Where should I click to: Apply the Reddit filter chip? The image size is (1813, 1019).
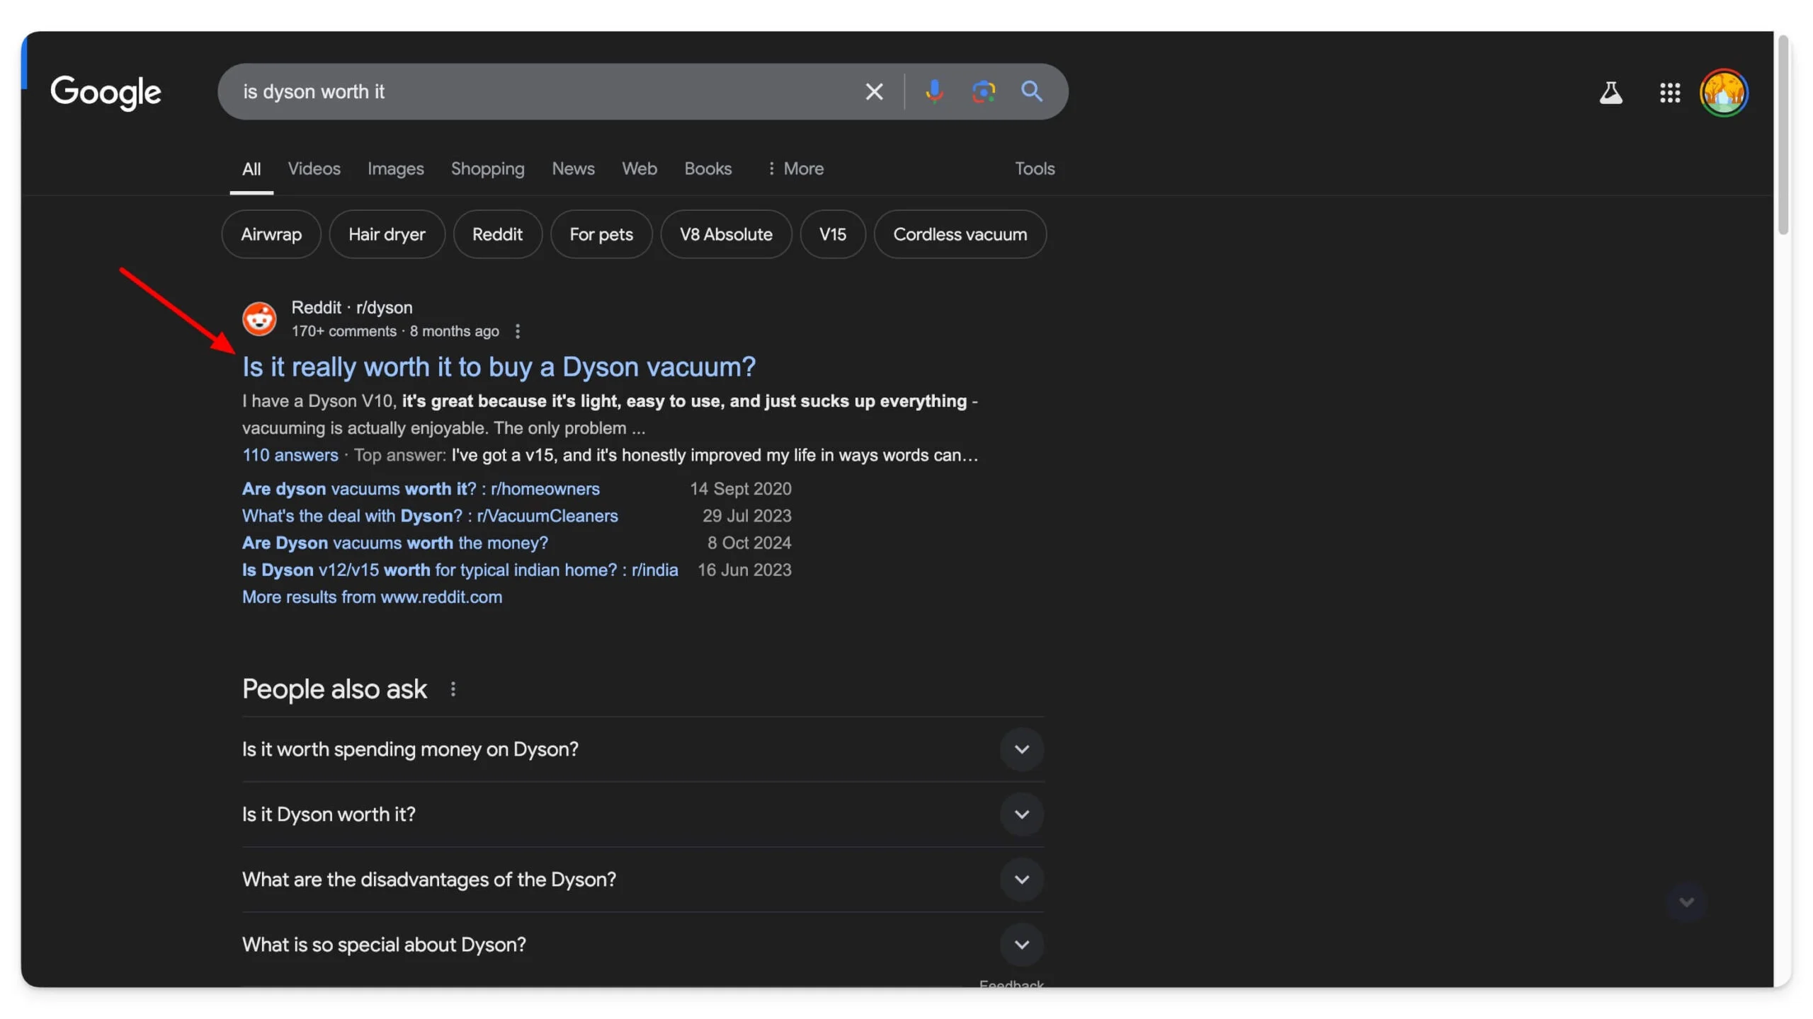(x=497, y=234)
